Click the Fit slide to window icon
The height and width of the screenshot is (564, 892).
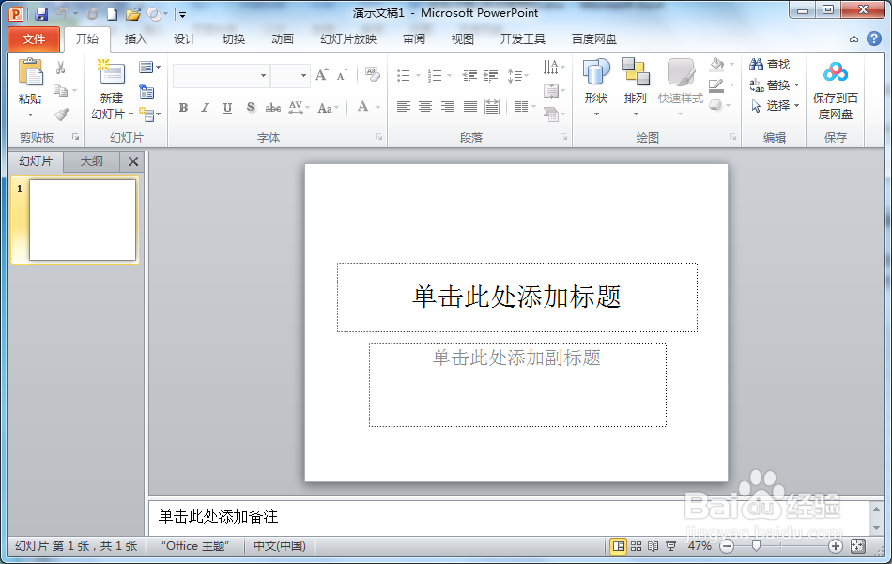(857, 546)
